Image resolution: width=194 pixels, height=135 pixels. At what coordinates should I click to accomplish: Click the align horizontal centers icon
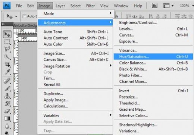(158, 16)
